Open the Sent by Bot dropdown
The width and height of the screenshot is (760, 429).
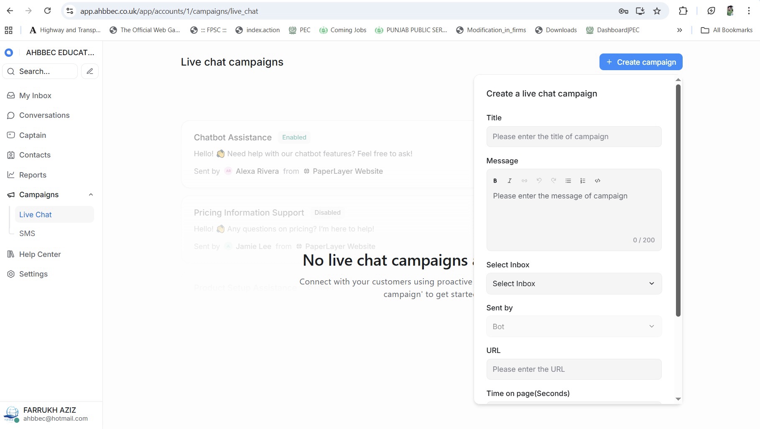click(x=574, y=327)
